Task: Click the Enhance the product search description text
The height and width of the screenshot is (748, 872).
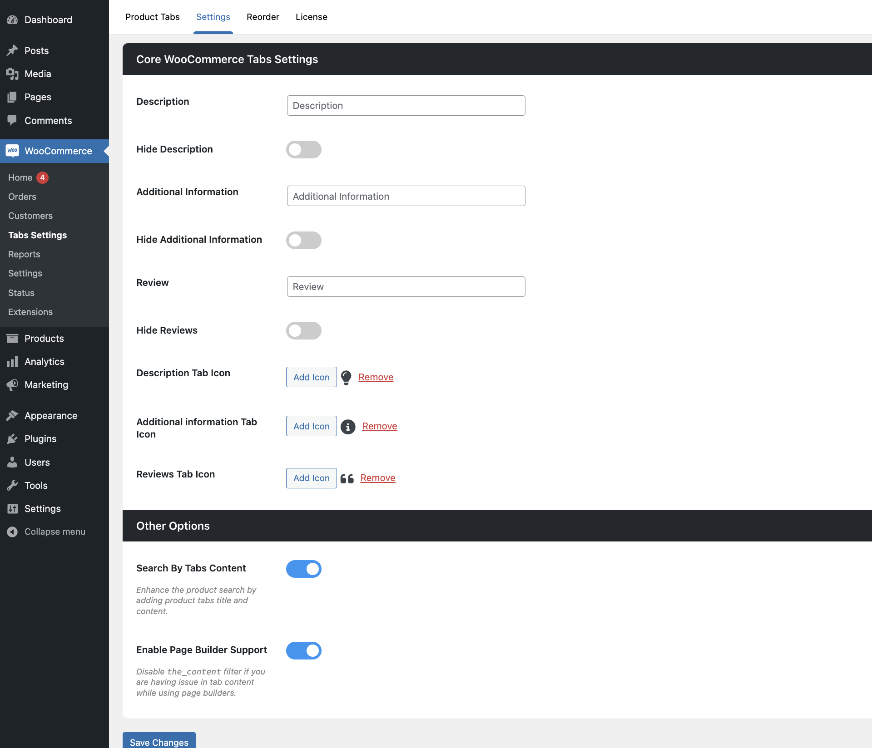Action: pos(196,600)
